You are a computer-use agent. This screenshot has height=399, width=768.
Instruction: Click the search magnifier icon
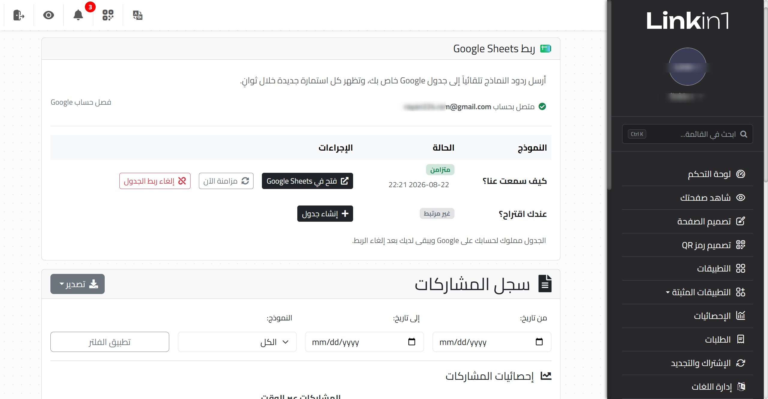coord(744,134)
